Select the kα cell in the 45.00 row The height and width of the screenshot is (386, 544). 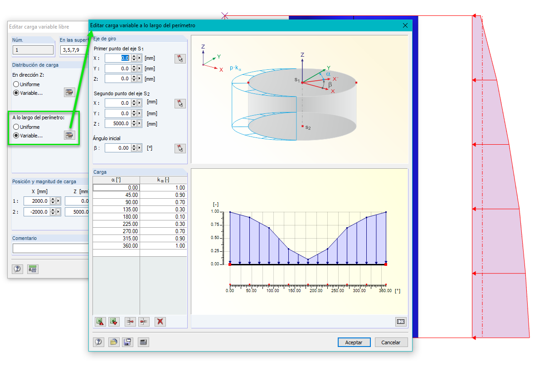164,195
